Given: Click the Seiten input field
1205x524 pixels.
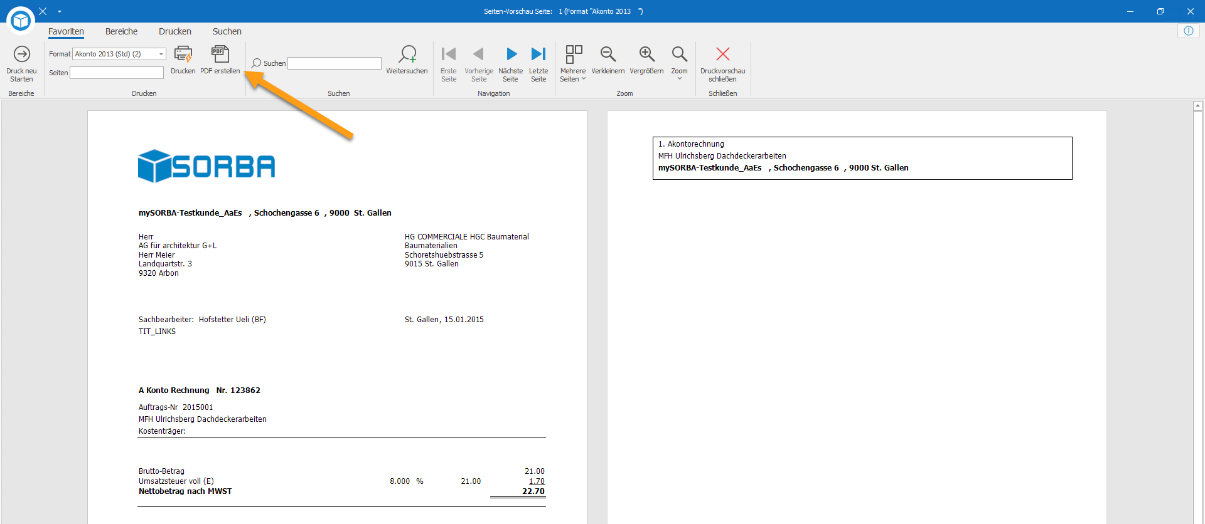Looking at the screenshot, I should (x=117, y=73).
